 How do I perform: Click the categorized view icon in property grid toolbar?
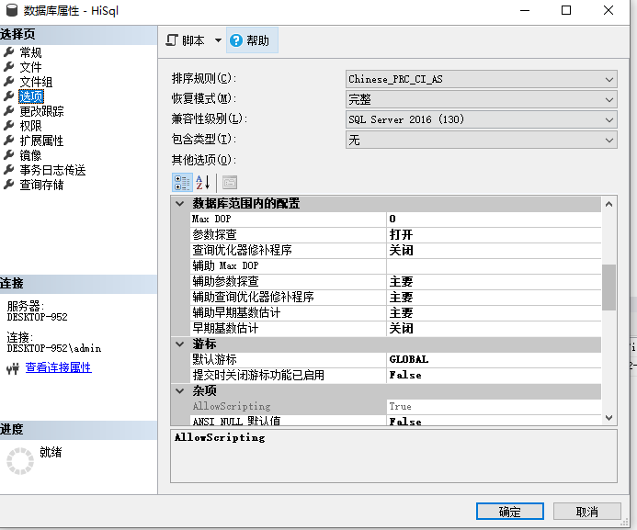[182, 183]
